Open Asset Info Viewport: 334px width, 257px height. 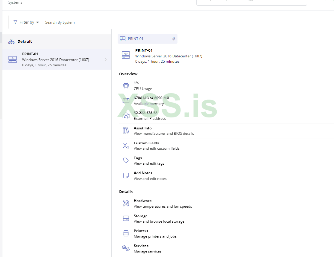point(226,131)
